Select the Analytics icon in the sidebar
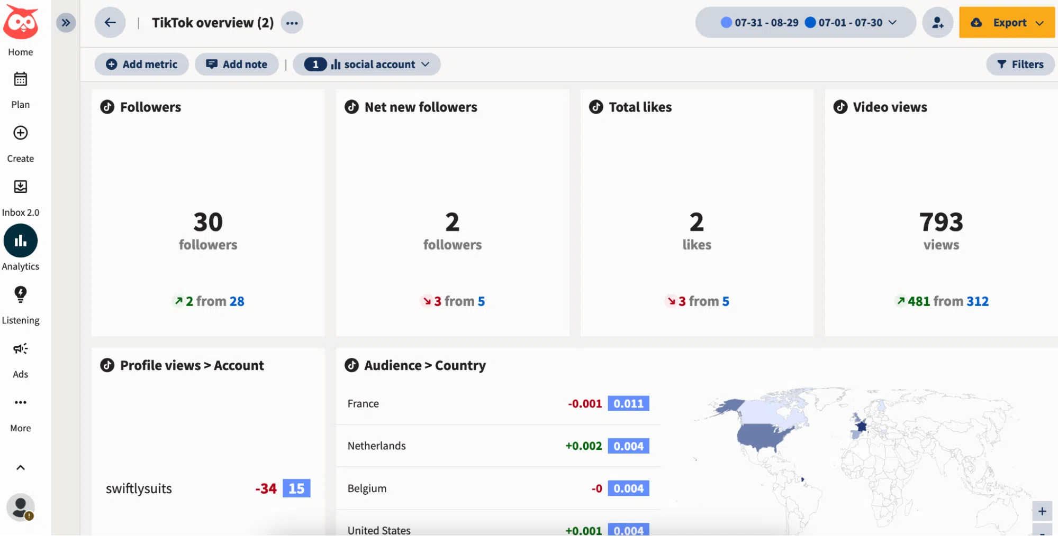Viewport: 1058px width, 536px height. click(20, 241)
